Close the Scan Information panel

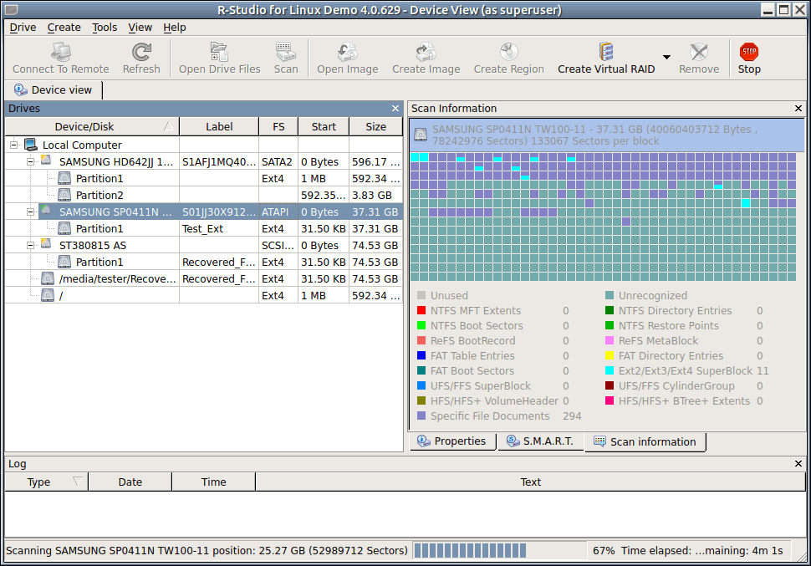(798, 108)
